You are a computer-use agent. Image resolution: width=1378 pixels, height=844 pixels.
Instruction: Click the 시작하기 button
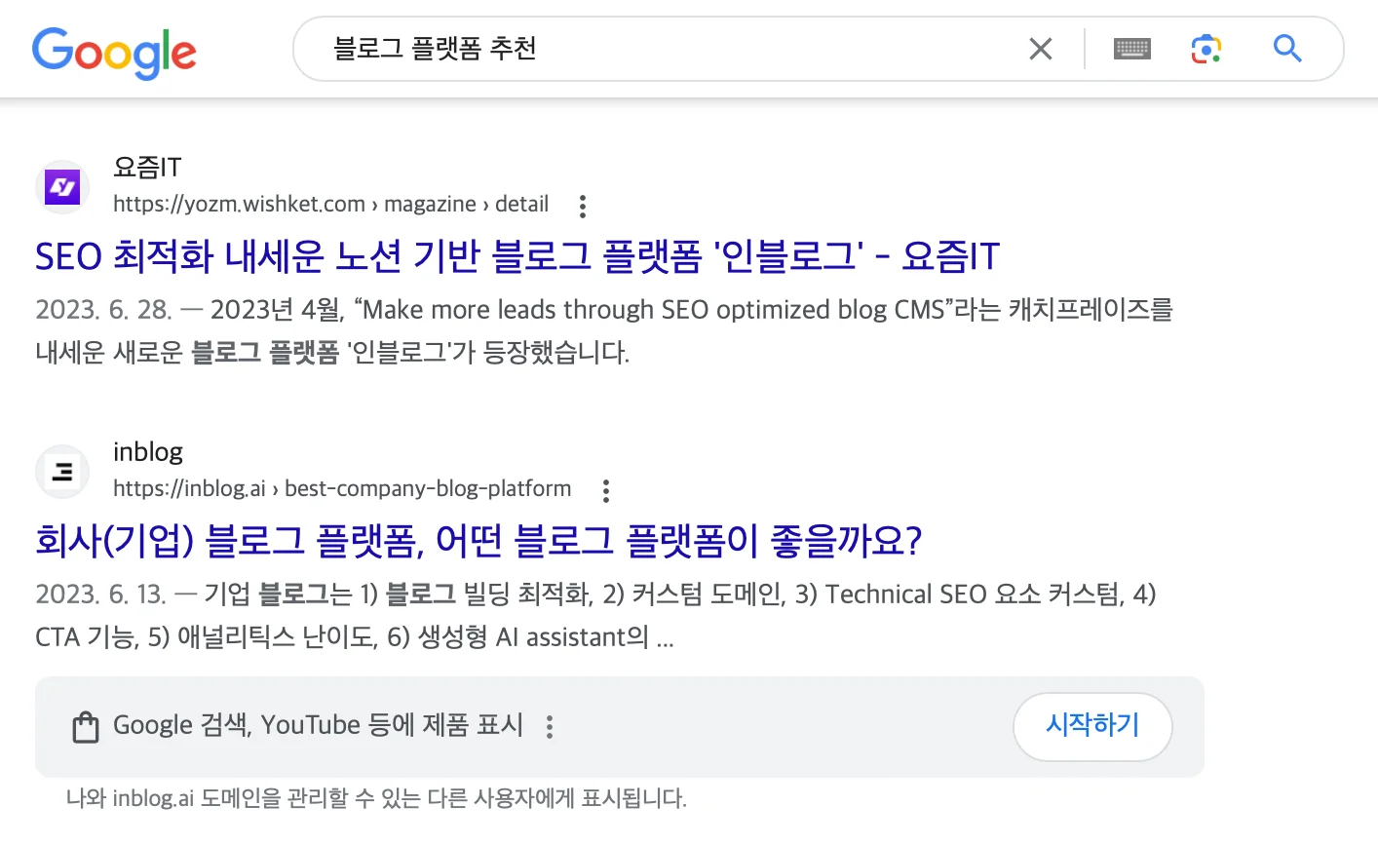coord(1092,726)
